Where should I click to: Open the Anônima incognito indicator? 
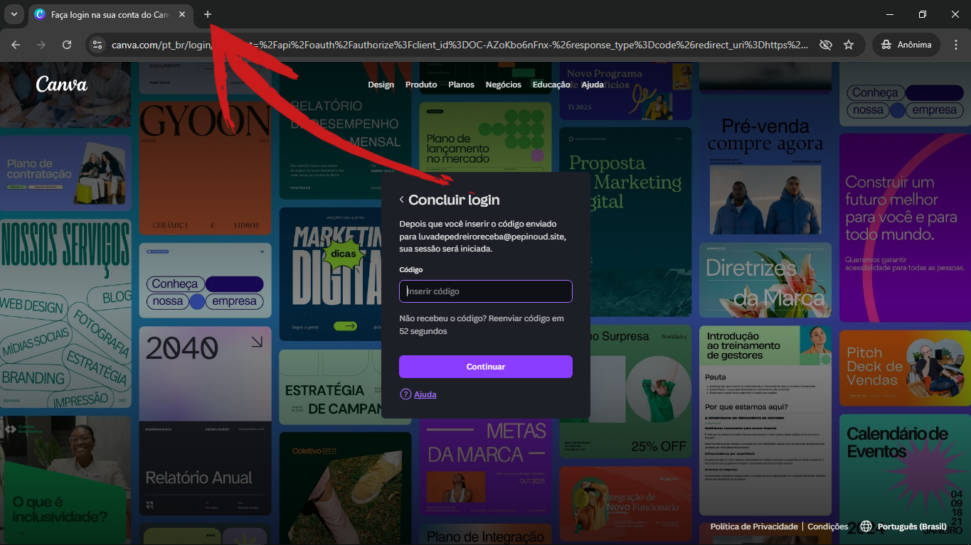click(906, 45)
